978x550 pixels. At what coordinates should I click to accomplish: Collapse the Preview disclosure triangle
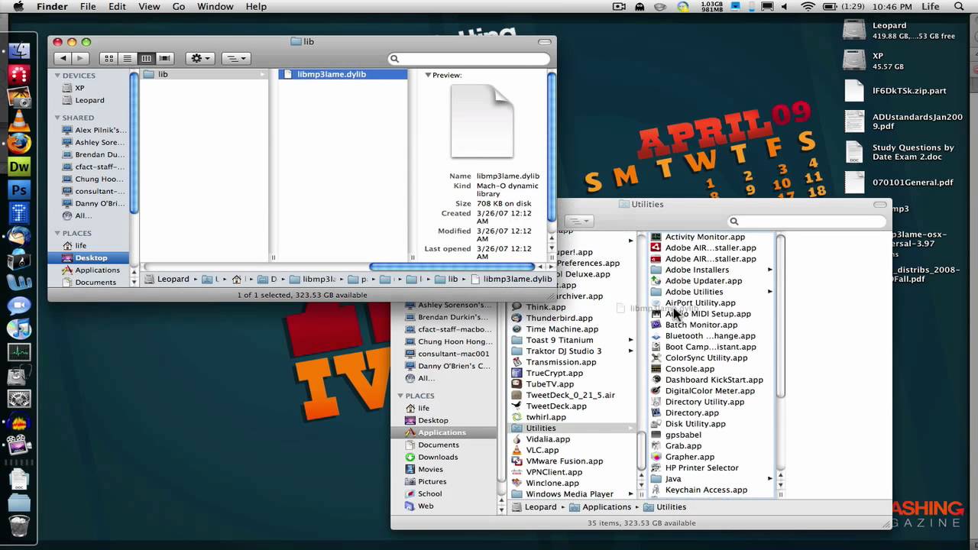point(428,75)
